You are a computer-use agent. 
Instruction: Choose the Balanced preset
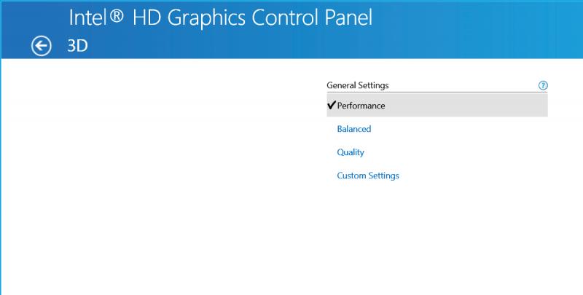(354, 129)
